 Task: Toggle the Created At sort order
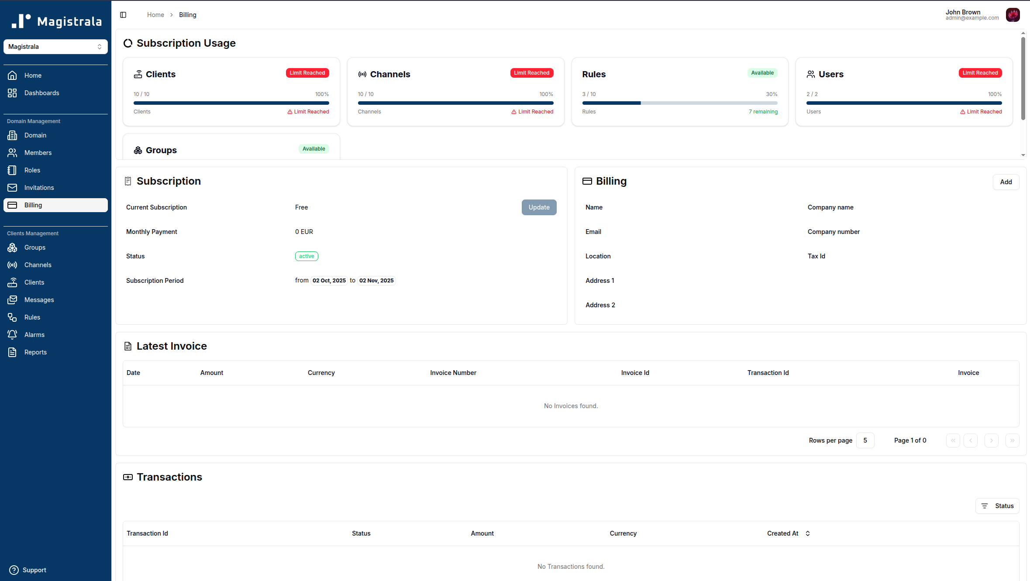tap(807, 533)
